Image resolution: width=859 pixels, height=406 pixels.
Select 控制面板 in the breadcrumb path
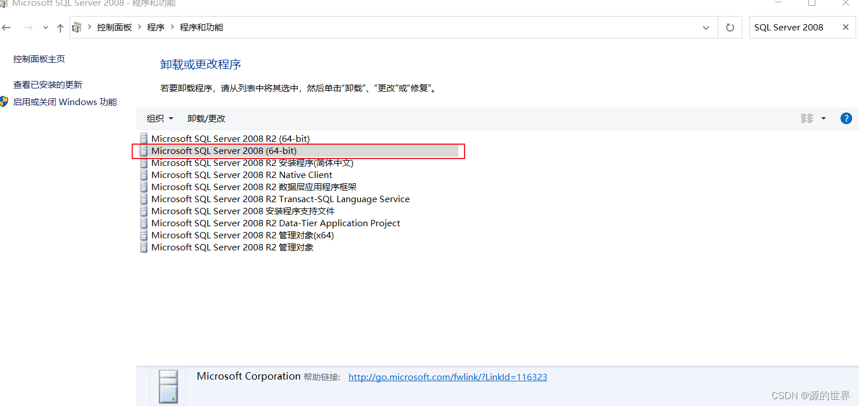tap(114, 28)
